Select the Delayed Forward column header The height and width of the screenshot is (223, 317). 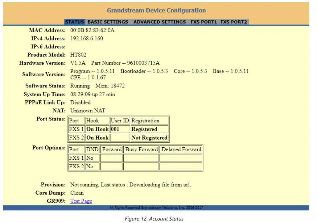click(x=181, y=149)
